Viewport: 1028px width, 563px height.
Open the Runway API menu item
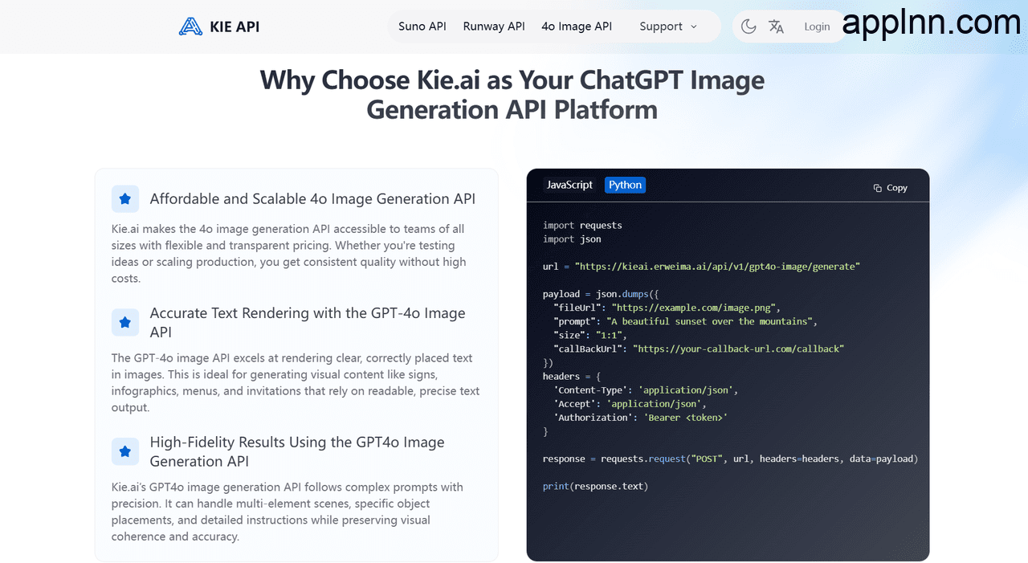click(x=494, y=27)
